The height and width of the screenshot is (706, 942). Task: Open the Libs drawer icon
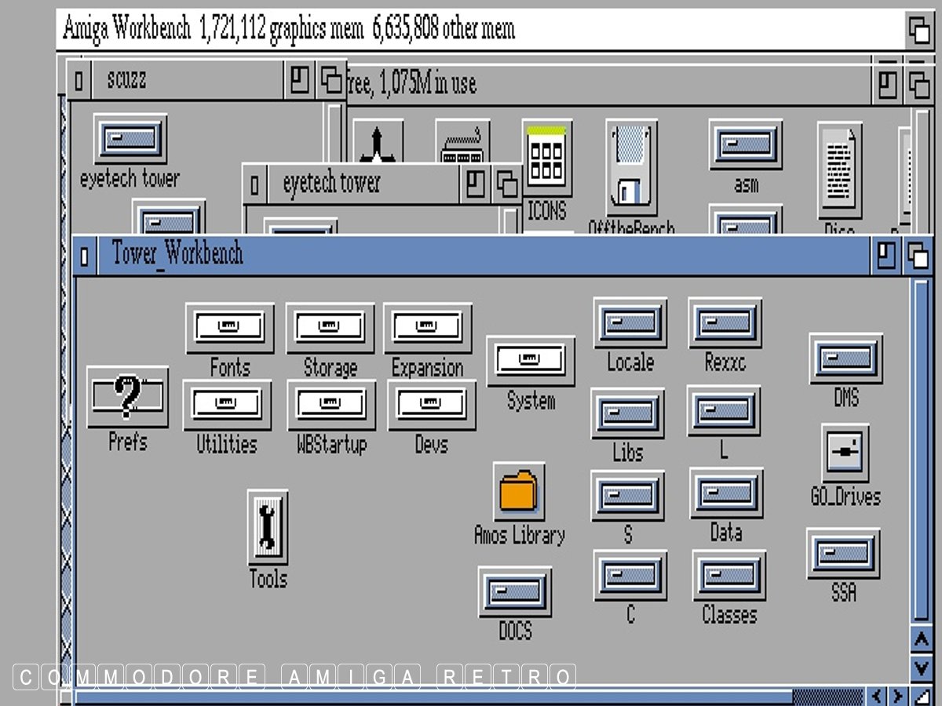[627, 413]
